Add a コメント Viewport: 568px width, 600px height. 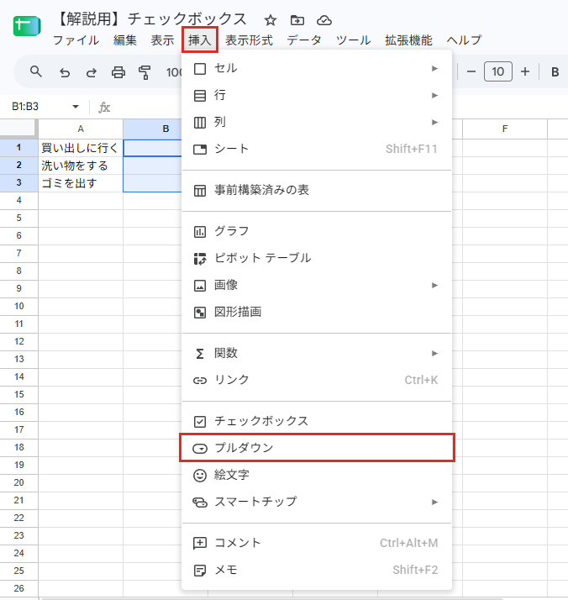316,543
